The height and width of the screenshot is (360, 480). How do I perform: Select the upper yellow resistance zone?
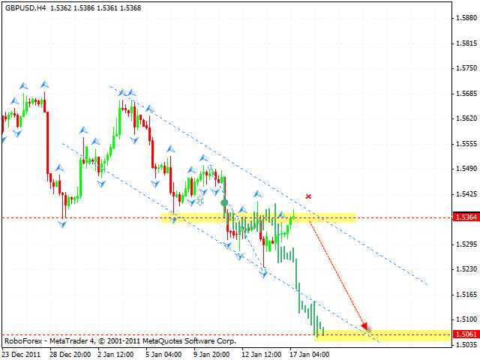[259, 217]
